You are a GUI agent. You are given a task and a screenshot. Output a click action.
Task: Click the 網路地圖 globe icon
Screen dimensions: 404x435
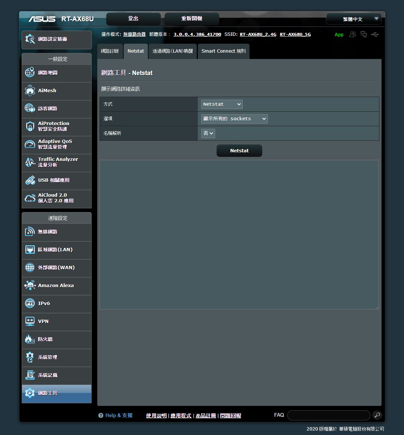30,72
